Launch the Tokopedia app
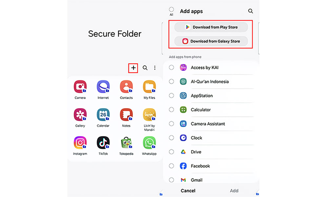Image resolution: width=328 pixels, height=197 pixels. coord(126,142)
